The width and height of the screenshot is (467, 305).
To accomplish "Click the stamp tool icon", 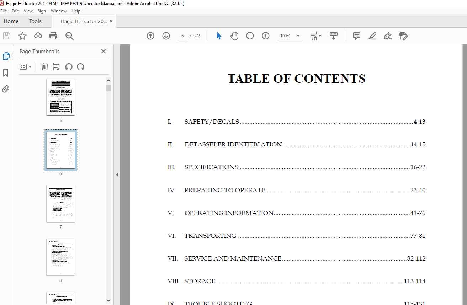I will point(404,36).
